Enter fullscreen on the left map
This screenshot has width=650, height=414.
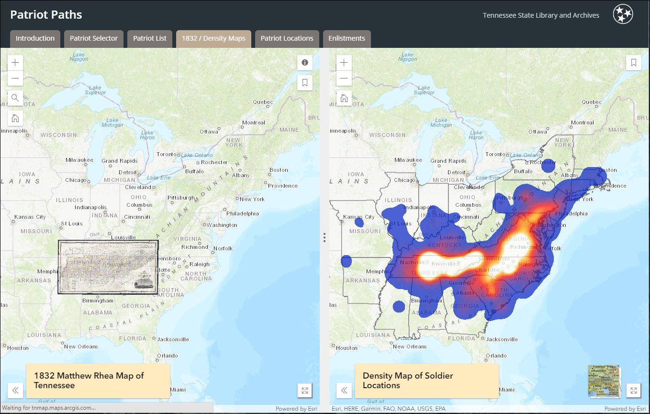click(305, 390)
